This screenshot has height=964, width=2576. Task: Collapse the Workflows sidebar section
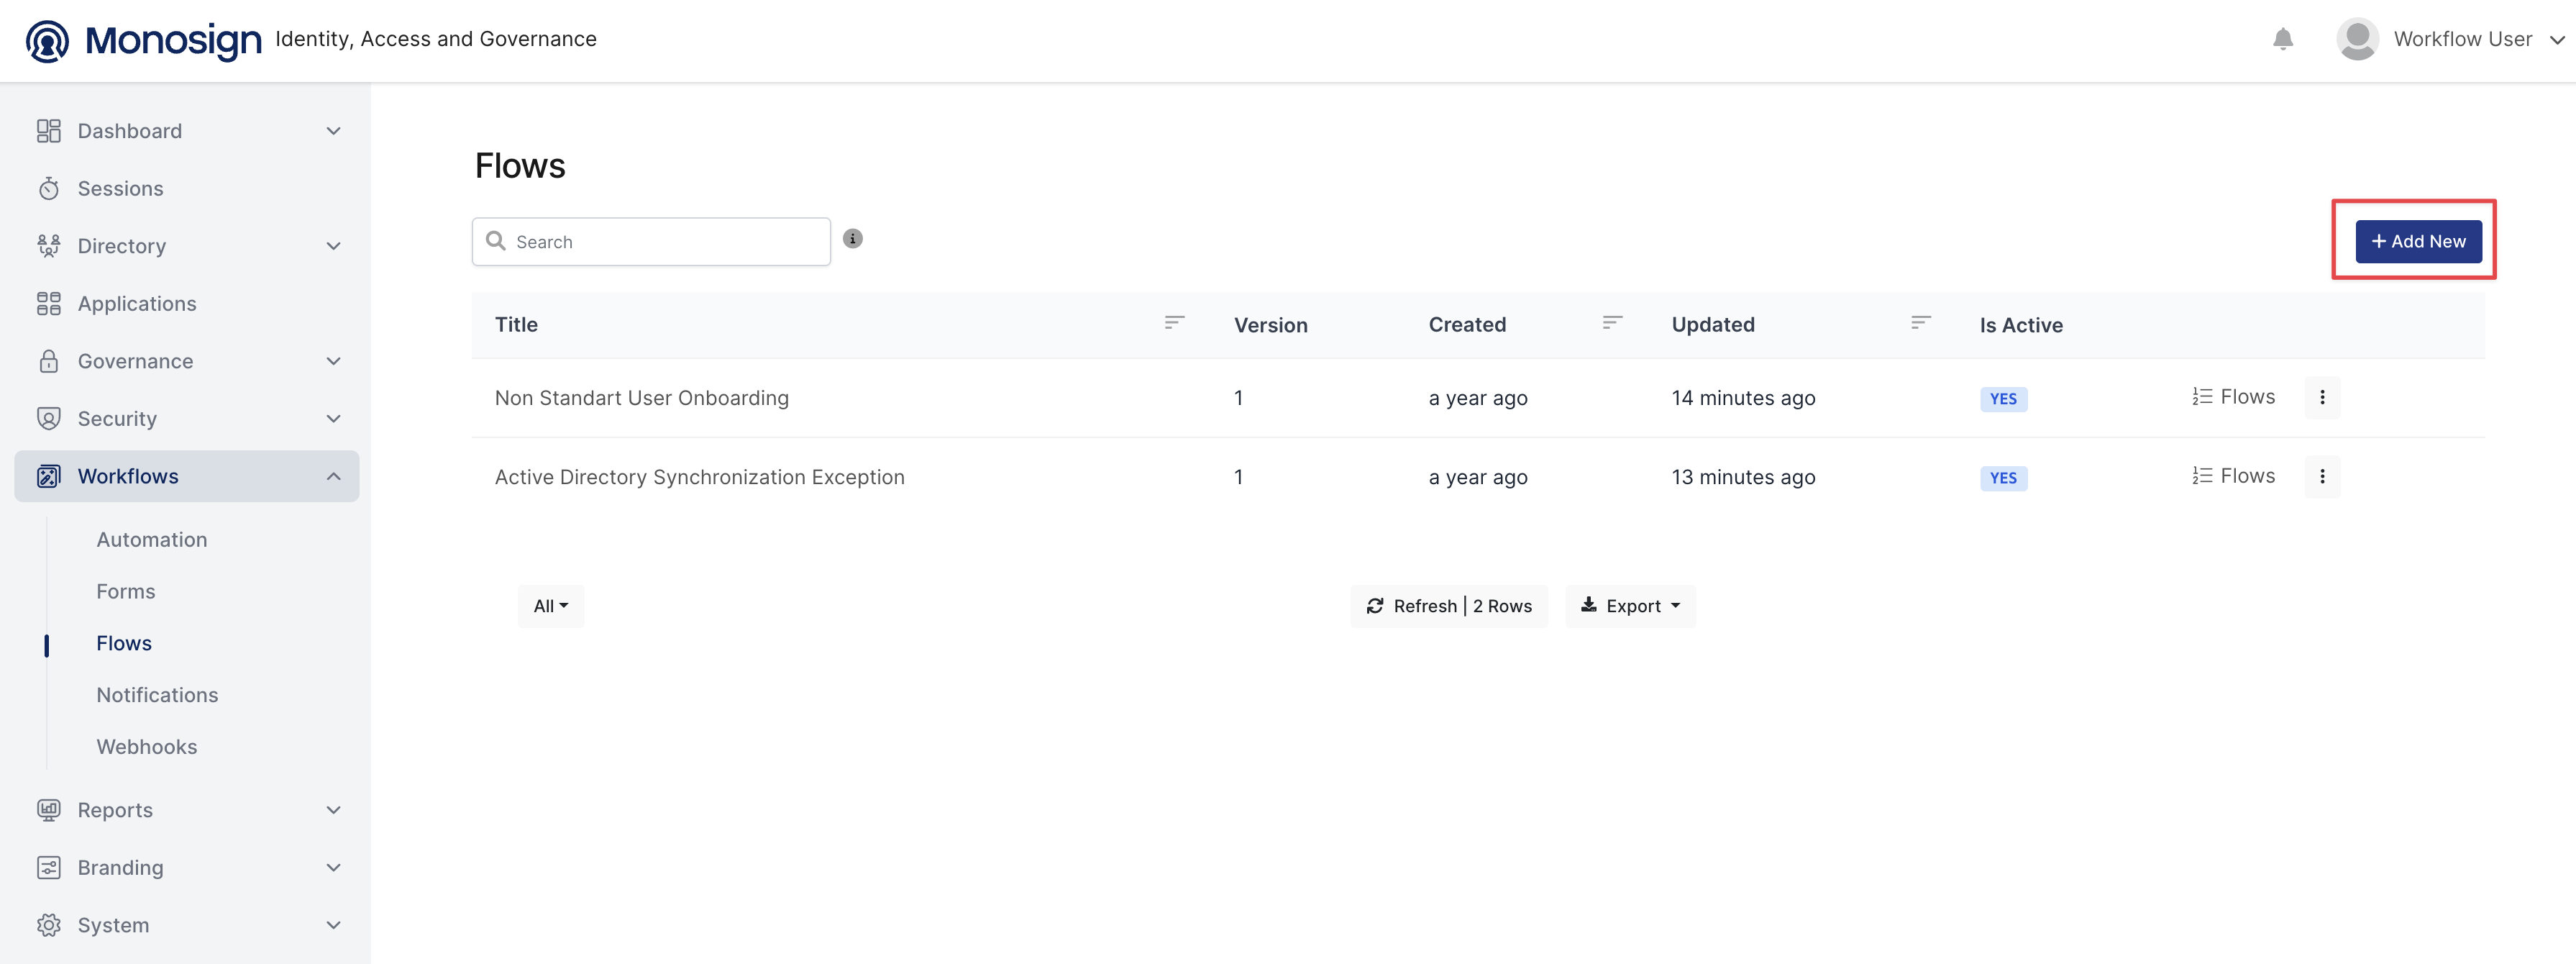333,476
